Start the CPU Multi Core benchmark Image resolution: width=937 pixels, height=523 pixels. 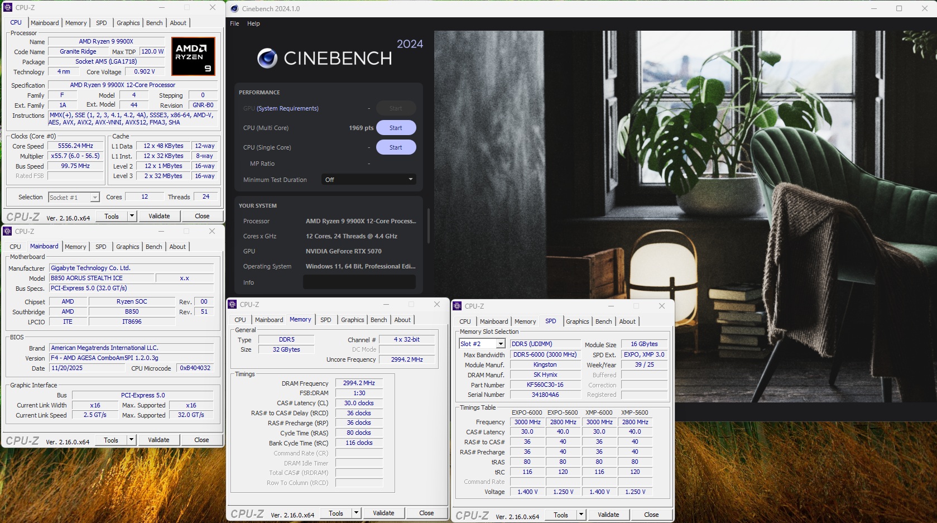[396, 128]
